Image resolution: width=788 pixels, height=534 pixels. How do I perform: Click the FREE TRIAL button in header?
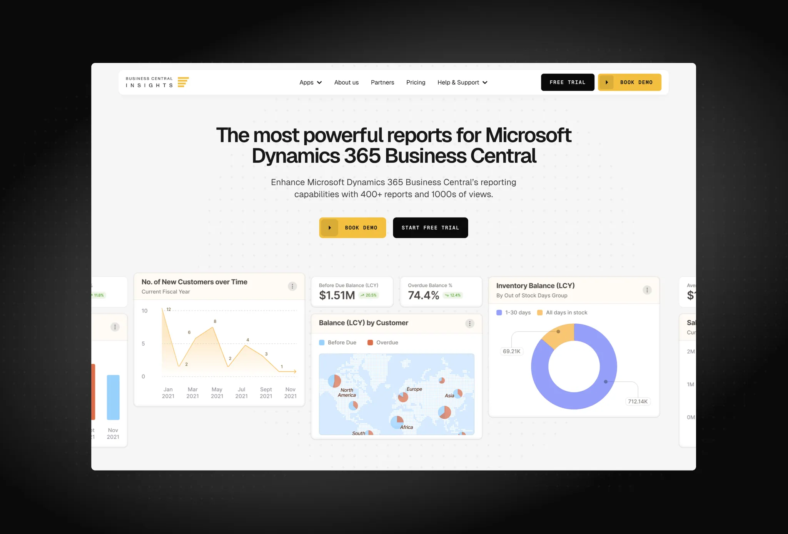568,82
